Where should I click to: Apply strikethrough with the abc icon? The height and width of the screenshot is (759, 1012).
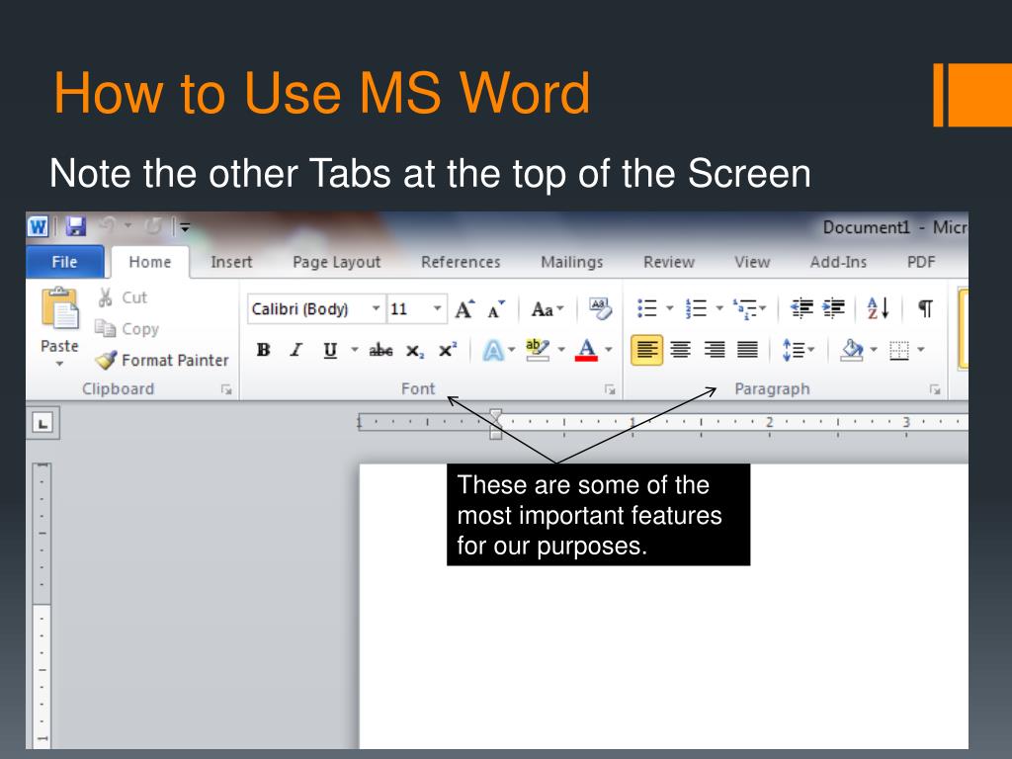(x=380, y=350)
